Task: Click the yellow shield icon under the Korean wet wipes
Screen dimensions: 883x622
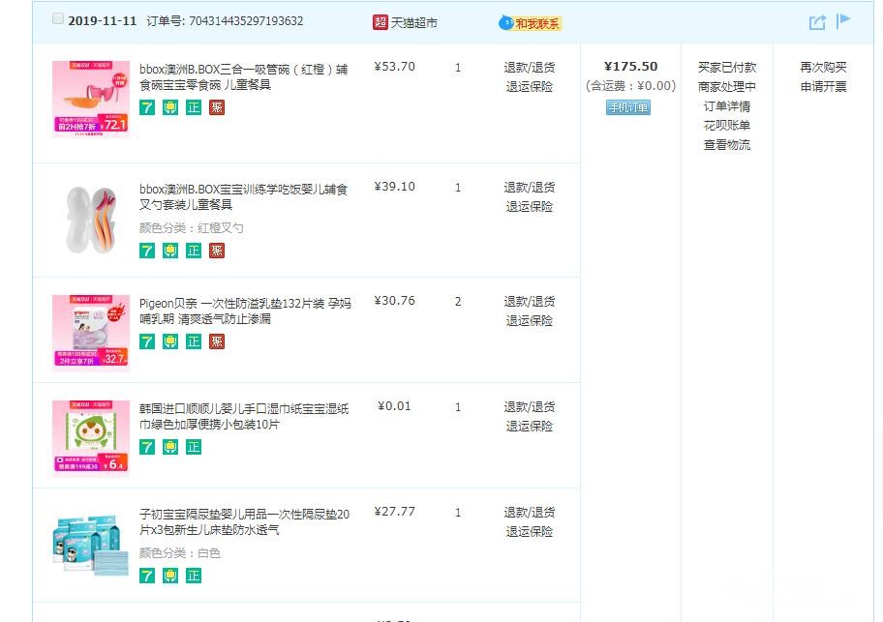Action: pyautogui.click(x=170, y=447)
